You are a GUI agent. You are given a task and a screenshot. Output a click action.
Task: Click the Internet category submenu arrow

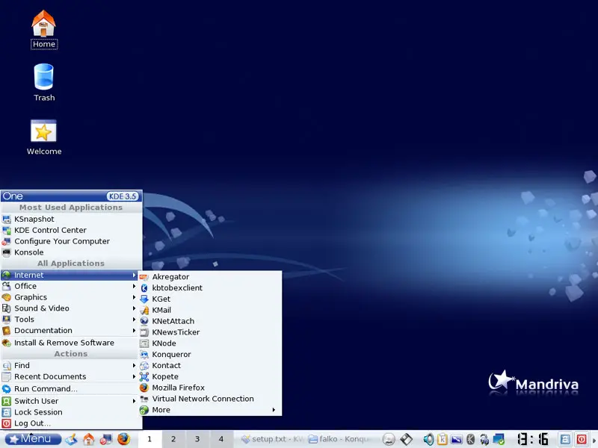[134, 275]
